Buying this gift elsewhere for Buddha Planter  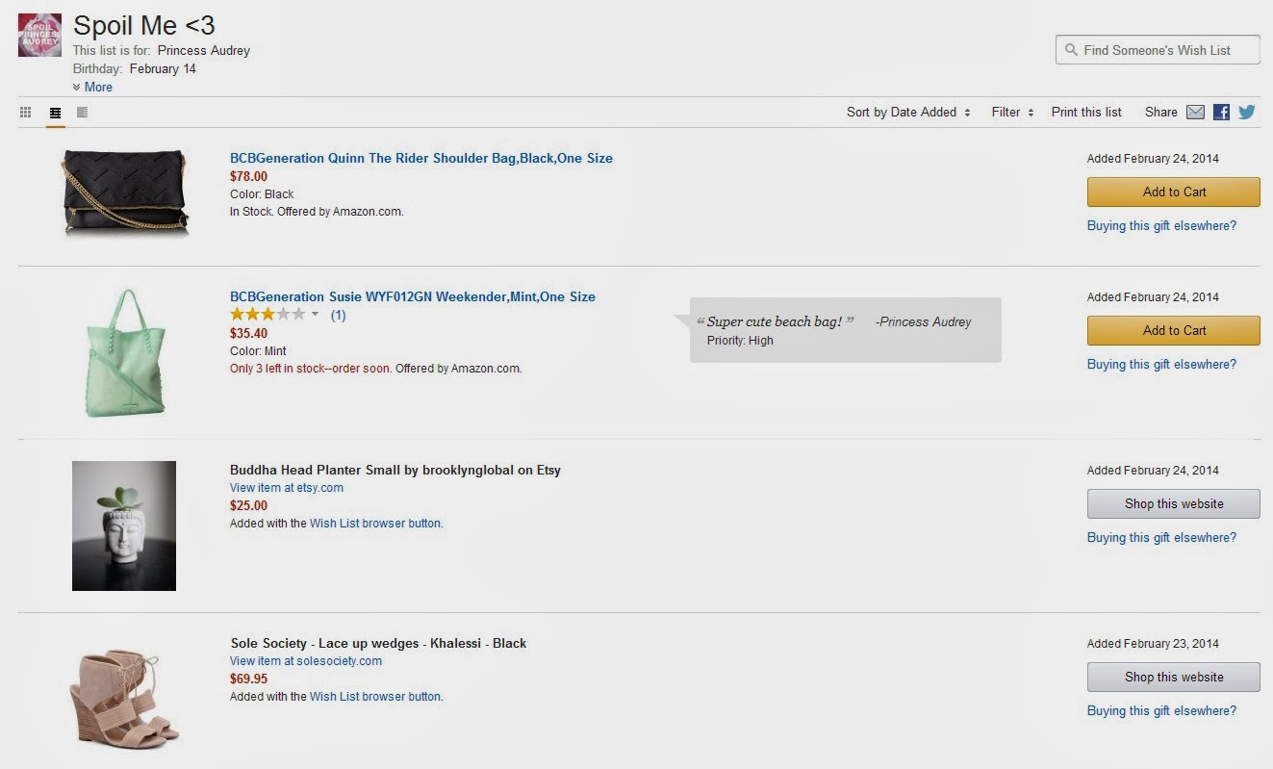coord(1161,537)
